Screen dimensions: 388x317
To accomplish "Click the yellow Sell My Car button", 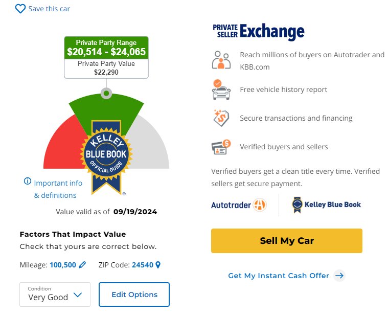I will (x=287, y=241).
